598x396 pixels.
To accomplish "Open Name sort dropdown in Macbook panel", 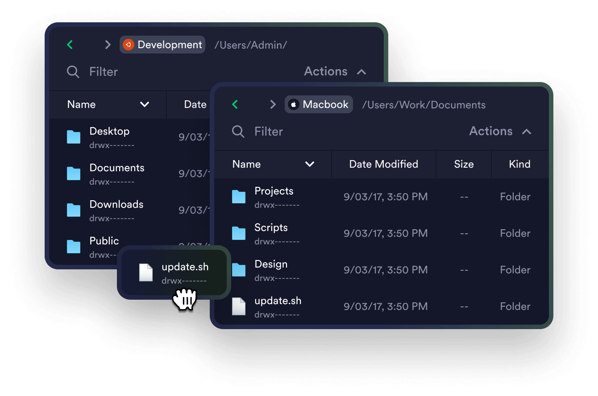I will pos(309,164).
